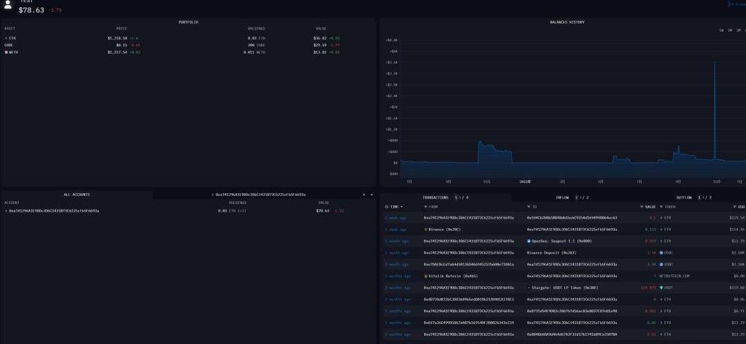Open the Stargate USDT LP Token link
The height and width of the screenshot is (344, 746).
pyautogui.click(x=557, y=287)
